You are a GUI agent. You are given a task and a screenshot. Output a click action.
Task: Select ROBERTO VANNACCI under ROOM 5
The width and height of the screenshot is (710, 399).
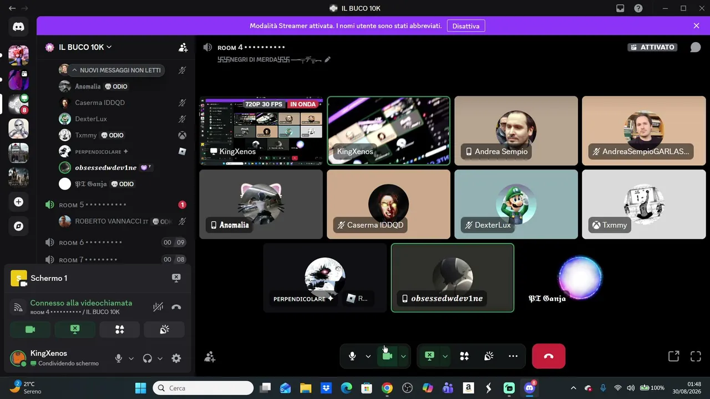pyautogui.click(x=123, y=221)
